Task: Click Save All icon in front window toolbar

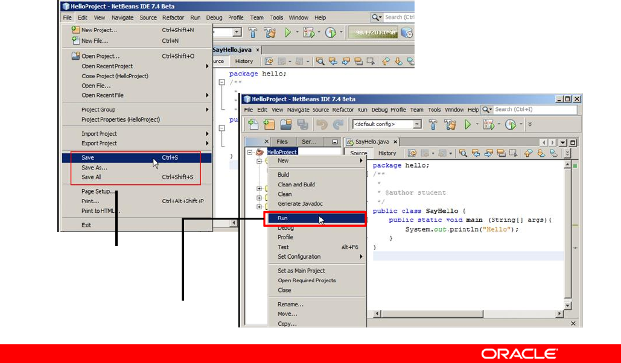Action: (x=303, y=124)
